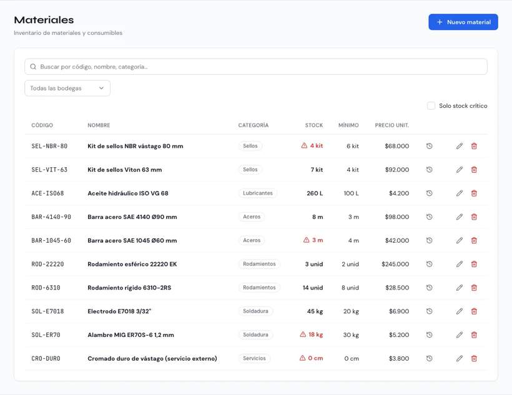512x395 pixels.
Task: View history of Aceite hidráulico ISO VG 68
Action: (x=430, y=193)
